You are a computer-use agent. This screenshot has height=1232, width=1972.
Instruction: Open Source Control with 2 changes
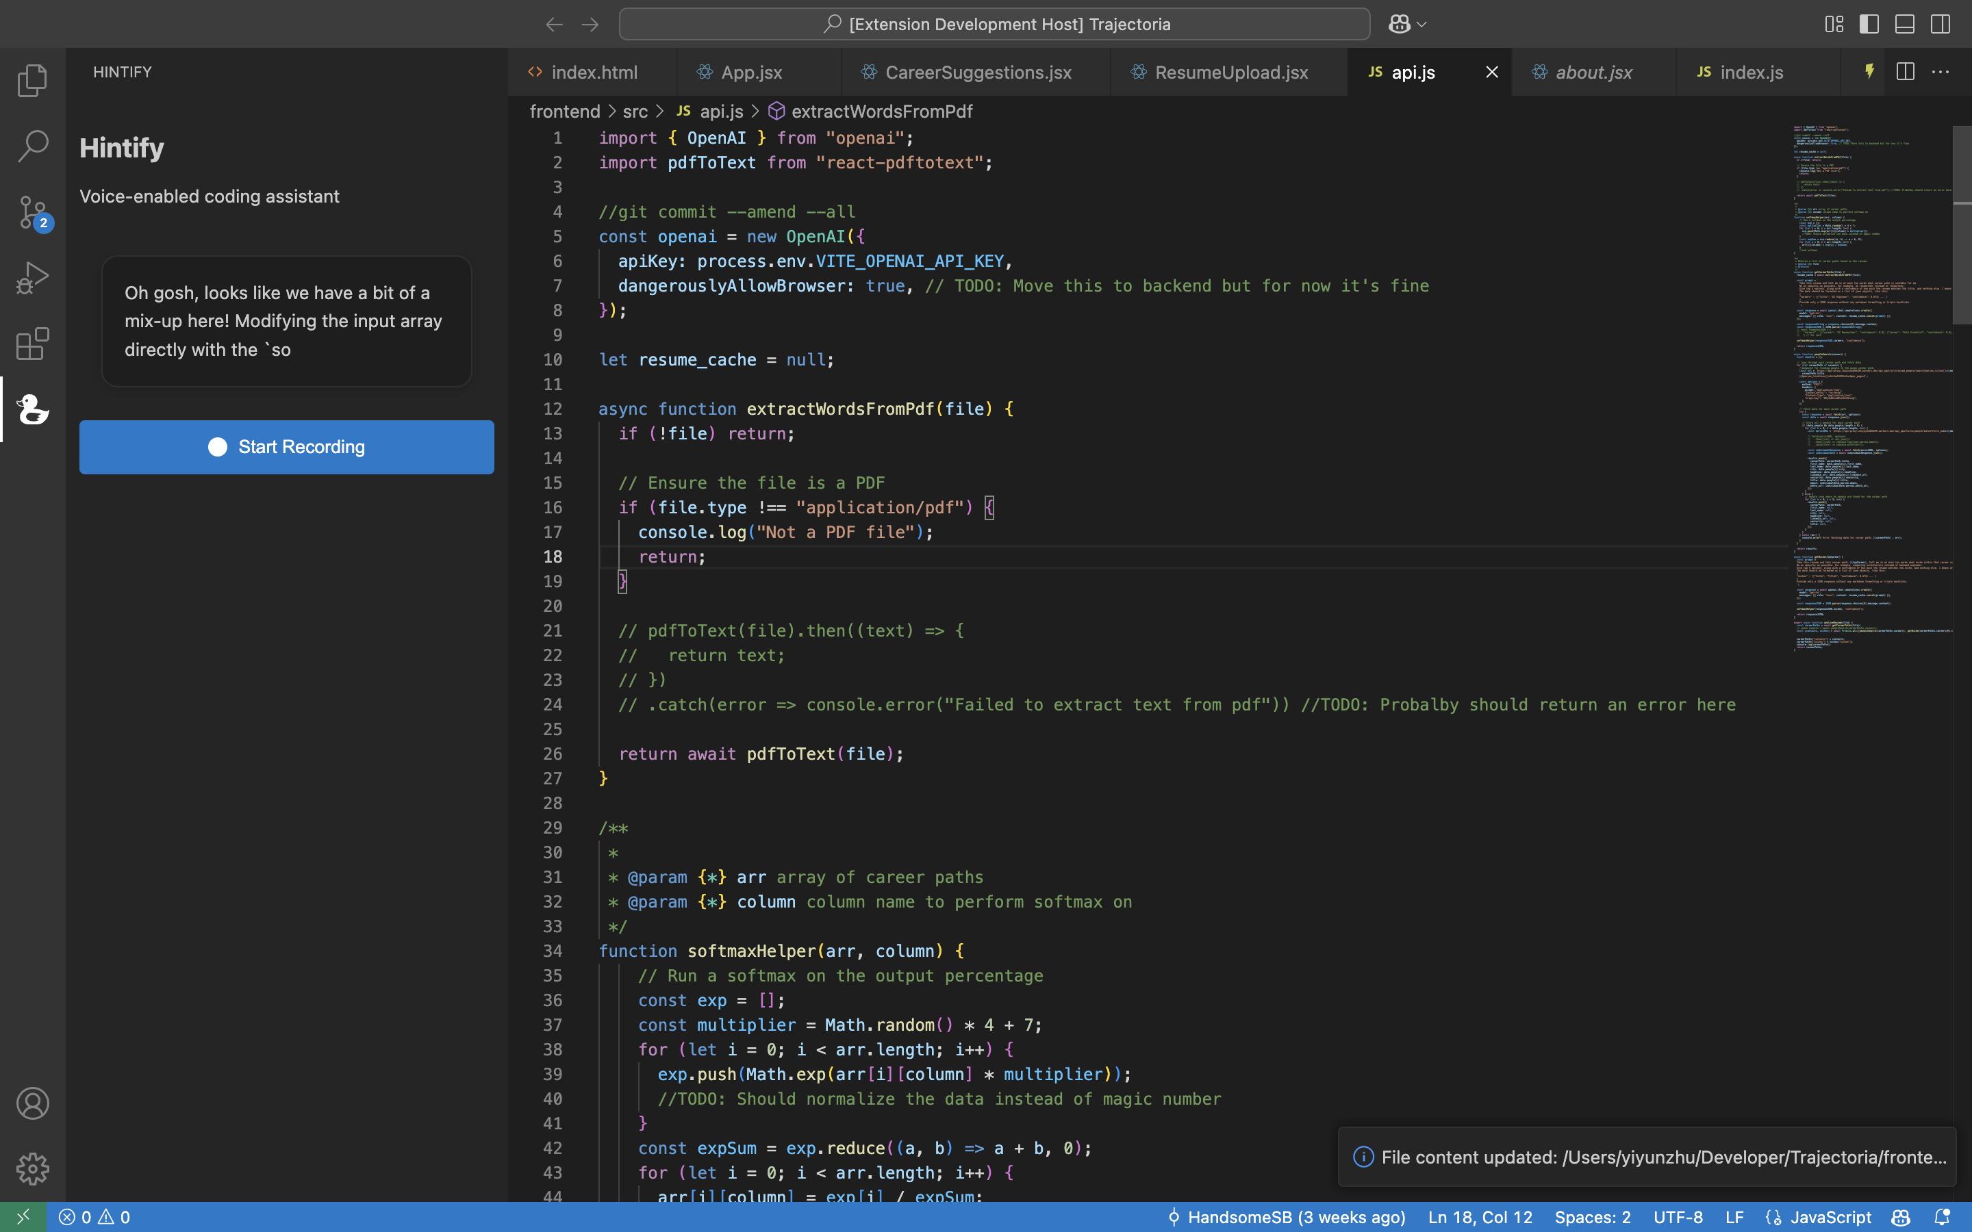pyautogui.click(x=33, y=213)
